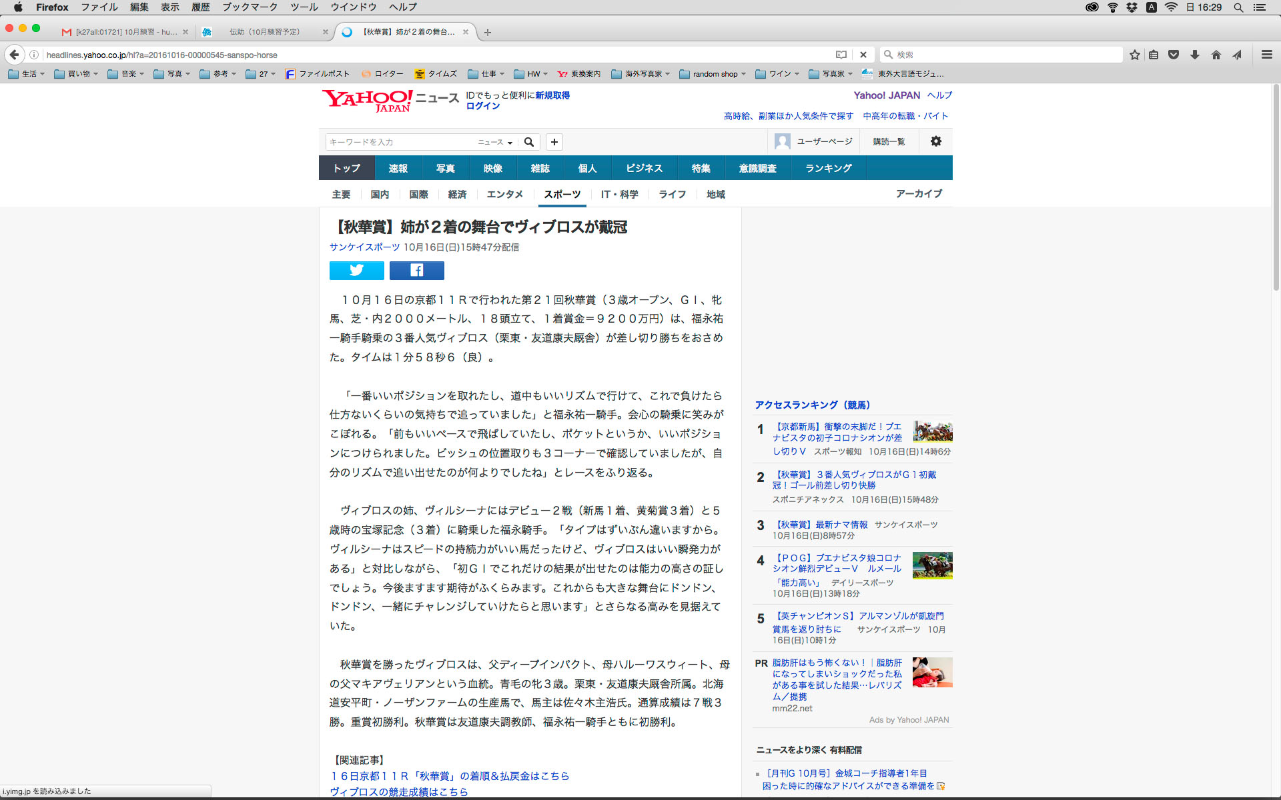
Task: Switch to the ランキング navigation tab
Action: point(828,168)
